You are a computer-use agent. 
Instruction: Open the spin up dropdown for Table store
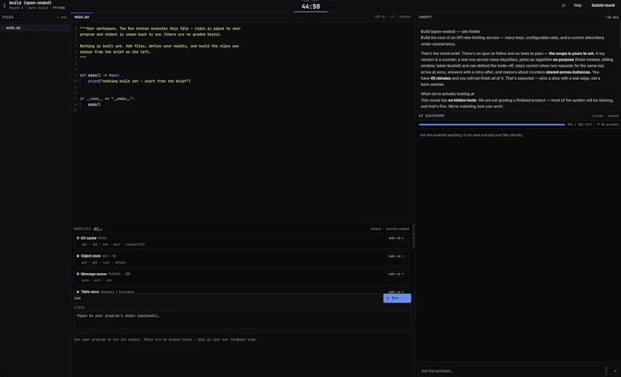click(x=396, y=292)
